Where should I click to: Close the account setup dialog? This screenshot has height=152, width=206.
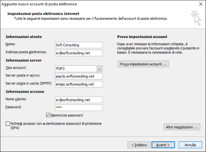click(201, 4)
